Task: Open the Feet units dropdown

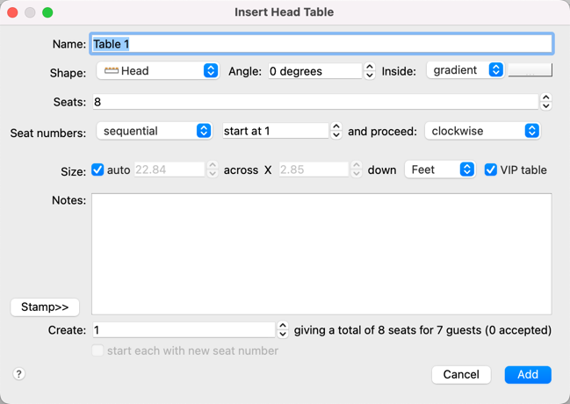Action: click(x=439, y=170)
